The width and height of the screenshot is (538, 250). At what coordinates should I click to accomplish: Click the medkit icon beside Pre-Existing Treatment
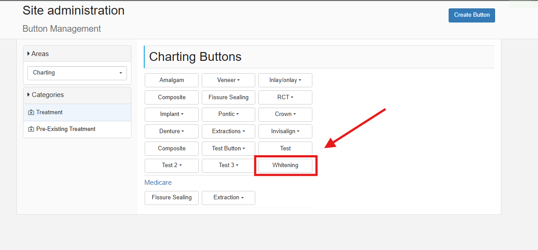[31, 129]
